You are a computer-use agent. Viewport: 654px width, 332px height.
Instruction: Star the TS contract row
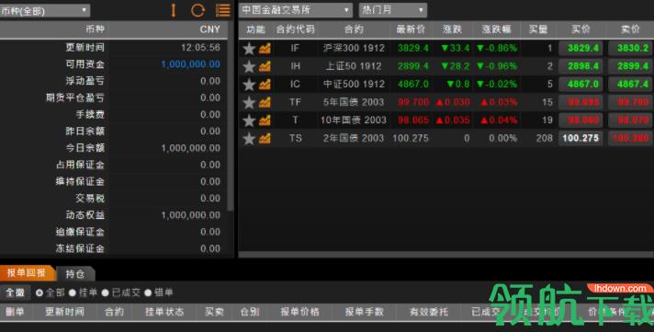pos(249,138)
